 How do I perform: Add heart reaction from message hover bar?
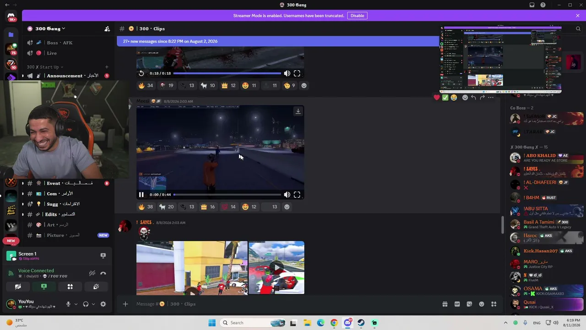pyautogui.click(x=437, y=97)
